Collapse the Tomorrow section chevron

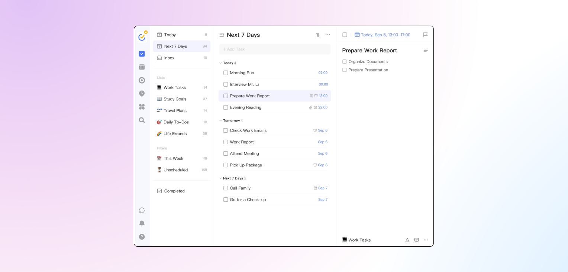(220, 121)
